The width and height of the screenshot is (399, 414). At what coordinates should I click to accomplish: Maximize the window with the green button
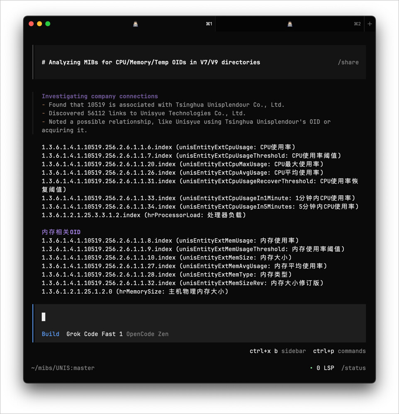pos(48,24)
